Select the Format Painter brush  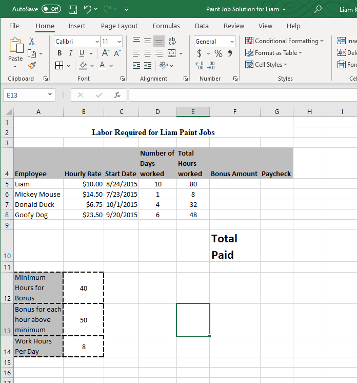pos(32,66)
